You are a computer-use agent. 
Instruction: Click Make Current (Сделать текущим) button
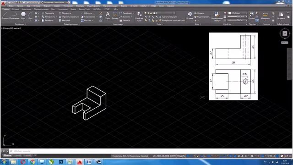[x=168, y=17]
